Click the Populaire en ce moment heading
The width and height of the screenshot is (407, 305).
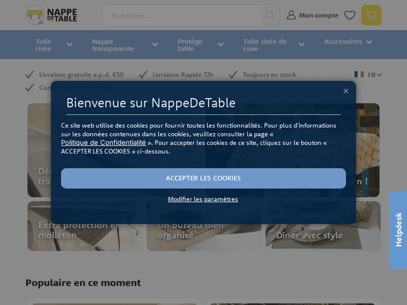pos(83,282)
